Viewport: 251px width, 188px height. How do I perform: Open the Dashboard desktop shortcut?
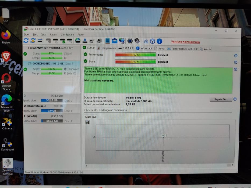(x=7, y=144)
